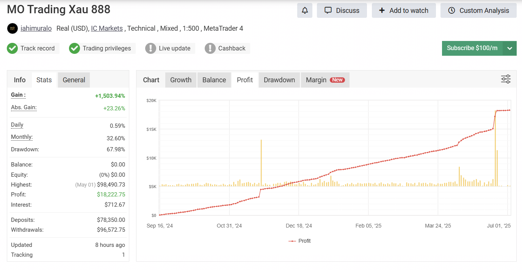Open Custom Analysis
Viewport: 522px width, 270px height.
coord(478,11)
